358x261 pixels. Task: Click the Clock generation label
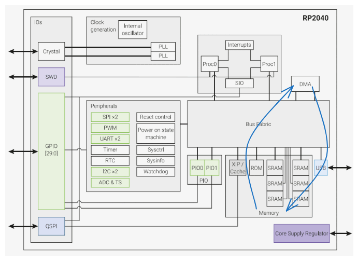pyautogui.click(x=103, y=26)
